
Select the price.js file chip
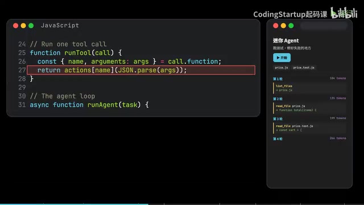point(282,68)
